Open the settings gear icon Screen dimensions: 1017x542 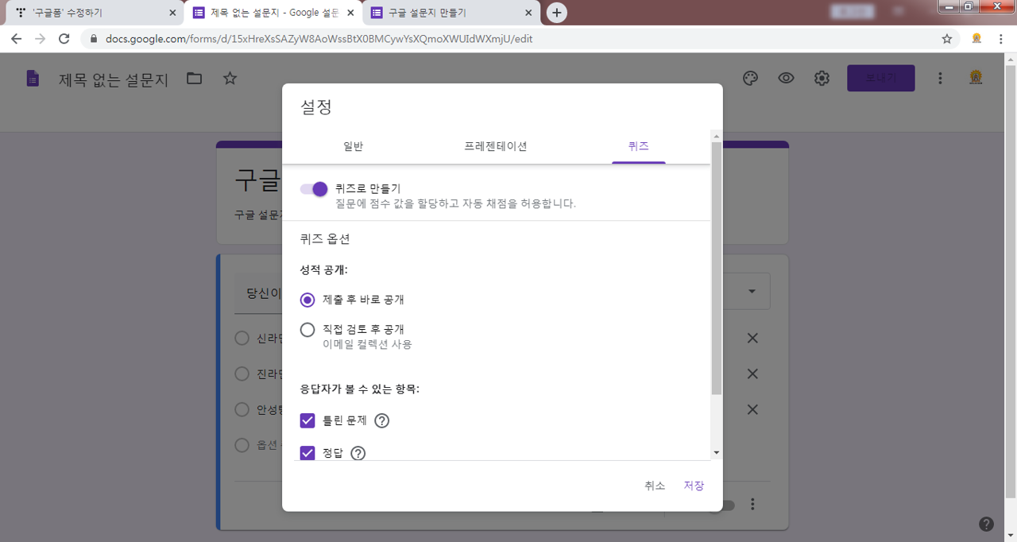coord(822,78)
